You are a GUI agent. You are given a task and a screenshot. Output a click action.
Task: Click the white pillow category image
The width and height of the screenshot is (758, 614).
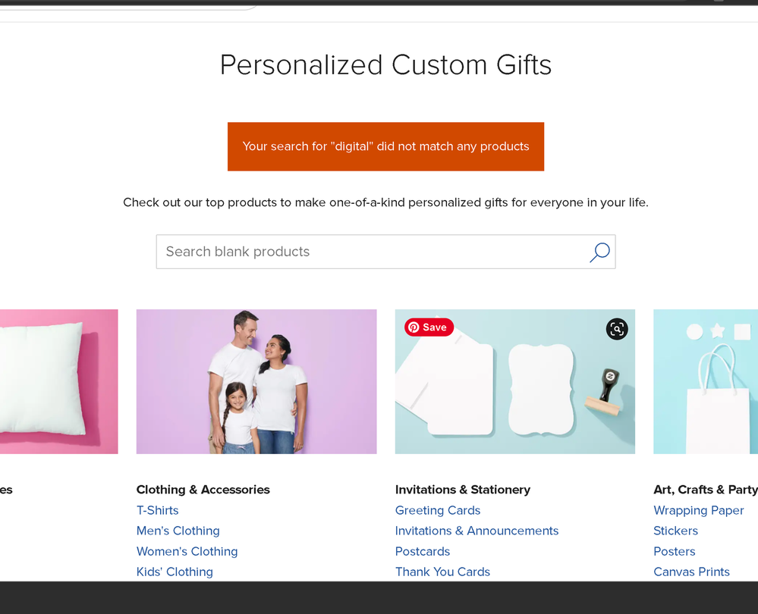coord(59,381)
